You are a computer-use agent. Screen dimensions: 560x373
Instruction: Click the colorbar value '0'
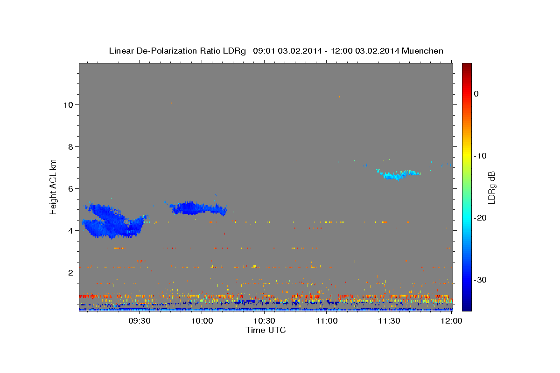pos(476,94)
